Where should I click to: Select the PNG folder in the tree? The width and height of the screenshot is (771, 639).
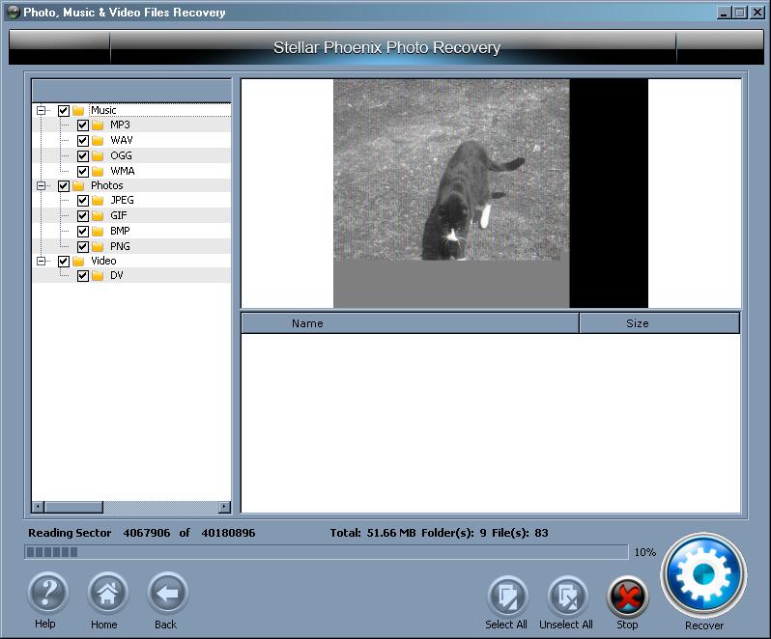120,246
